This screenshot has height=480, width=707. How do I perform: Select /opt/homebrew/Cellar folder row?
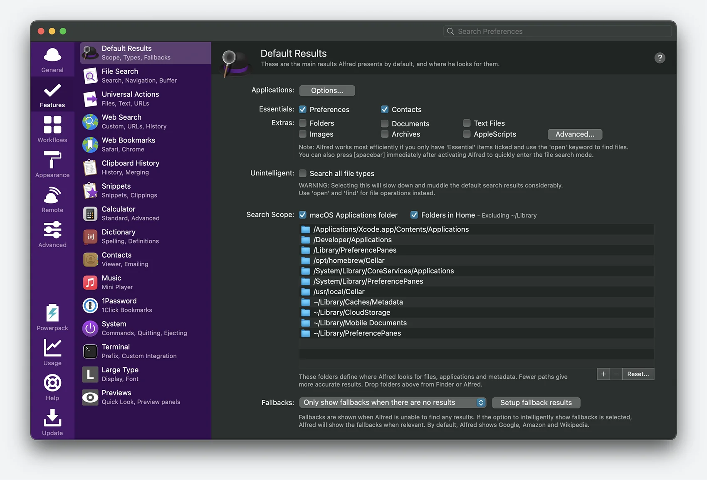point(476,261)
